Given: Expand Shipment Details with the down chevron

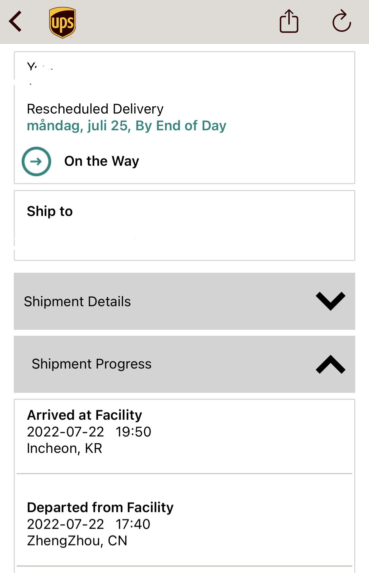Looking at the screenshot, I should (x=330, y=301).
